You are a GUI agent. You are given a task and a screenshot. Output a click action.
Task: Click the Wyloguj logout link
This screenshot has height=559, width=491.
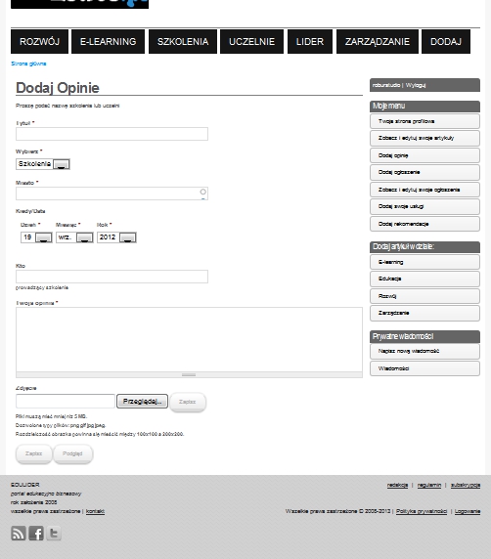(x=416, y=85)
